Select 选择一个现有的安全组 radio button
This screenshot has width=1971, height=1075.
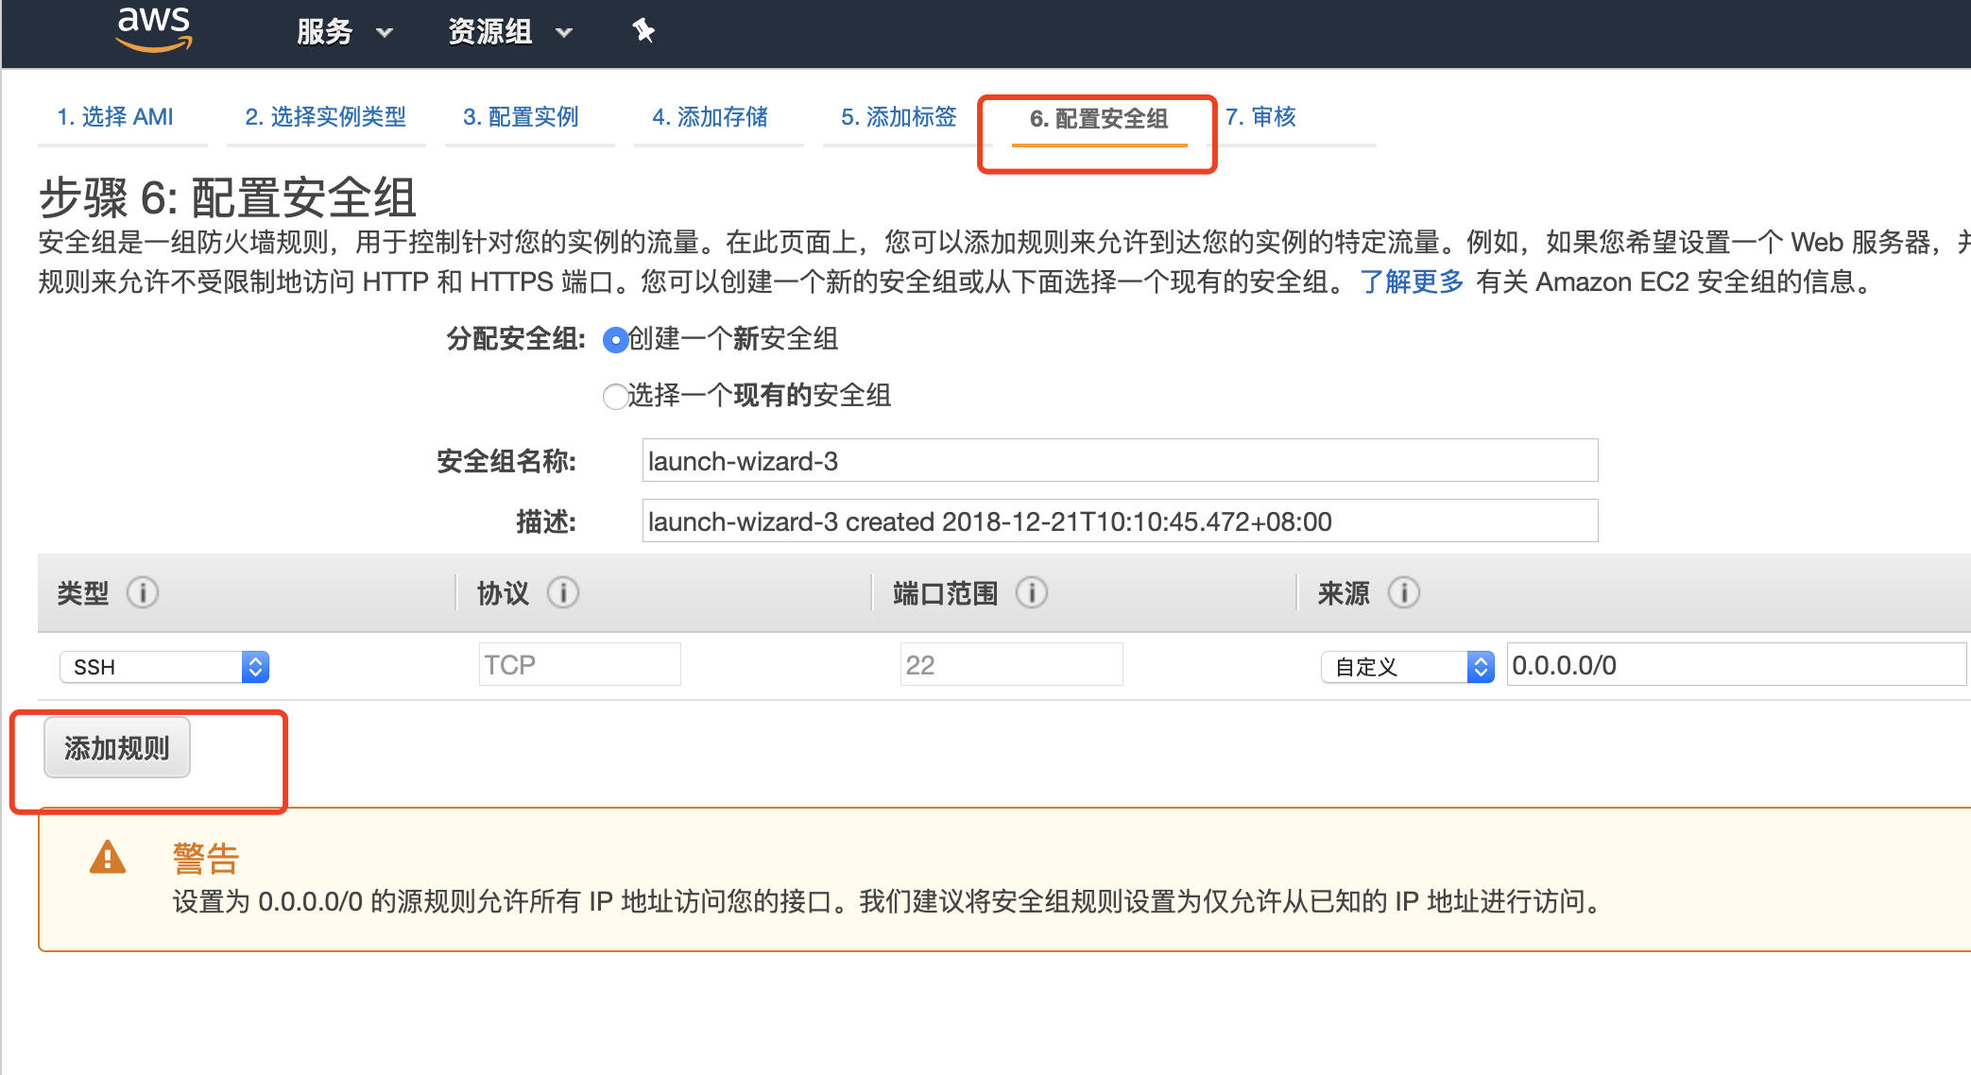[x=615, y=397]
